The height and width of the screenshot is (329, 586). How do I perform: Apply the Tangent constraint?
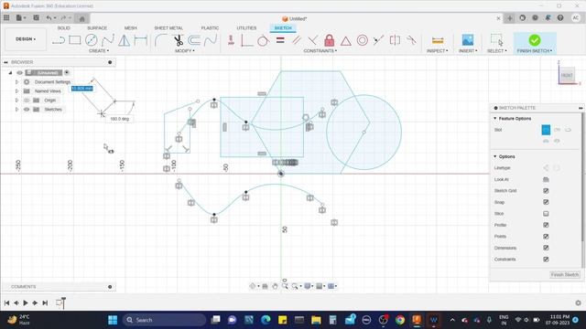pos(263,40)
